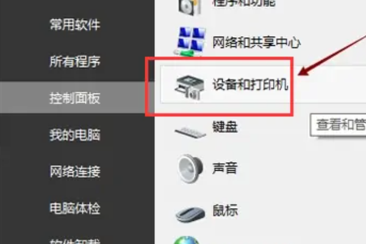The height and width of the screenshot is (244, 366).
Task: Click the 鼠标 text label
Action: [x=225, y=210]
